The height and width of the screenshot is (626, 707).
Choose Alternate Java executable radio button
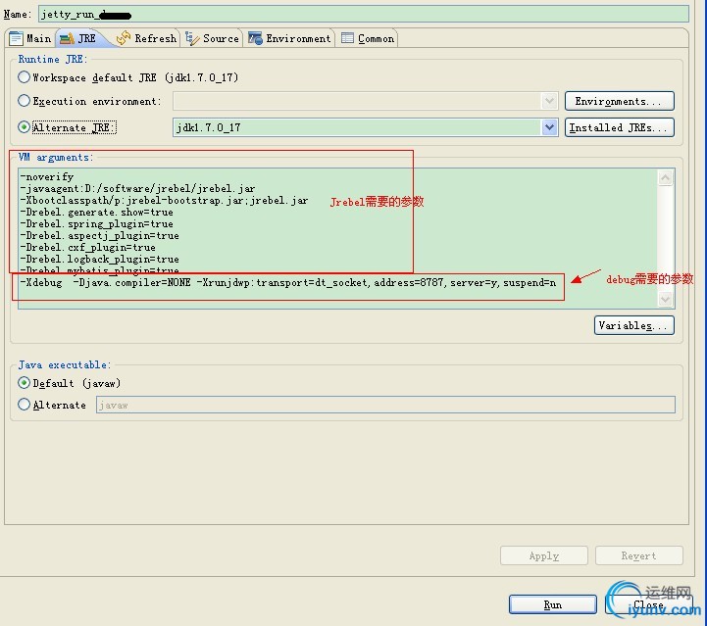click(x=24, y=404)
